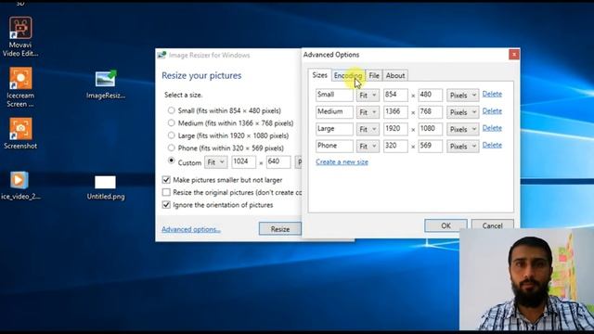Toggle Ignore the orientation of pictures
Screen dimensions: 594x334
tap(166, 205)
